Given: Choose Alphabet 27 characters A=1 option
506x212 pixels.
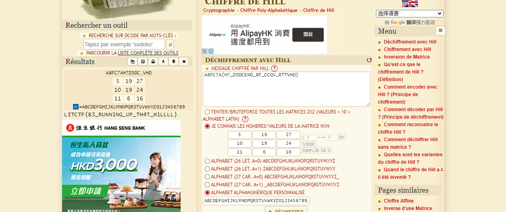Looking at the screenshot, I should 207,185.
